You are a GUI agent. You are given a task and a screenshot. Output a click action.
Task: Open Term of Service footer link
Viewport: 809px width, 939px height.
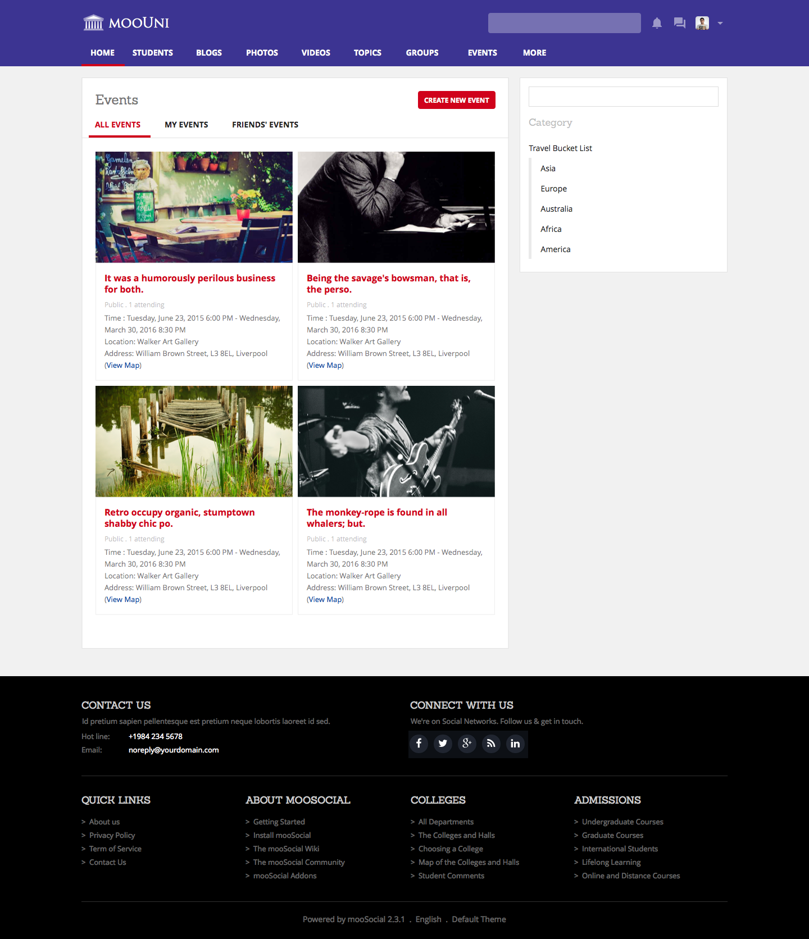pos(115,849)
